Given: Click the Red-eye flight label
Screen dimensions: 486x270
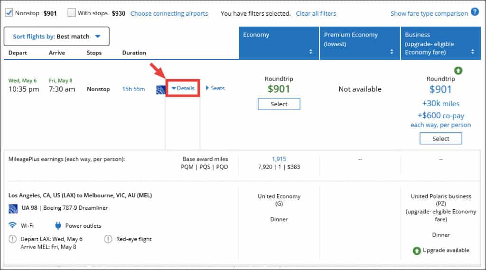Looking at the screenshot, I should pos(134,239).
